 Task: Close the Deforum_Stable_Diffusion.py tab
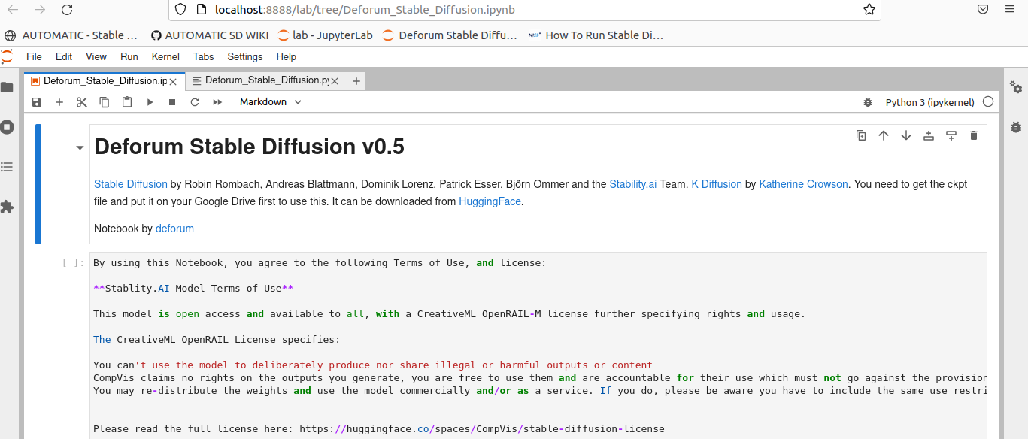335,81
